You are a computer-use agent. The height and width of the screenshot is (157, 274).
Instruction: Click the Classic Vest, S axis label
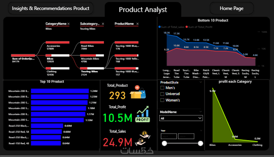tap(236, 72)
